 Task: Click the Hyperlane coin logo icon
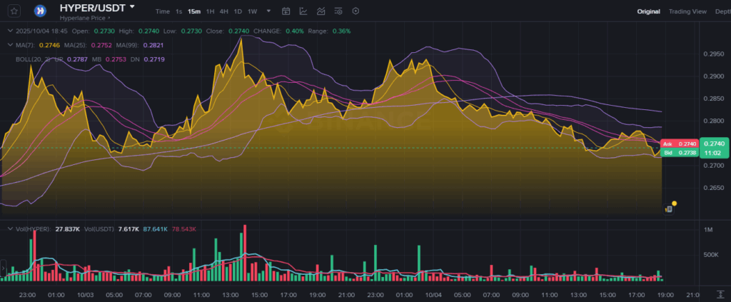(x=41, y=11)
